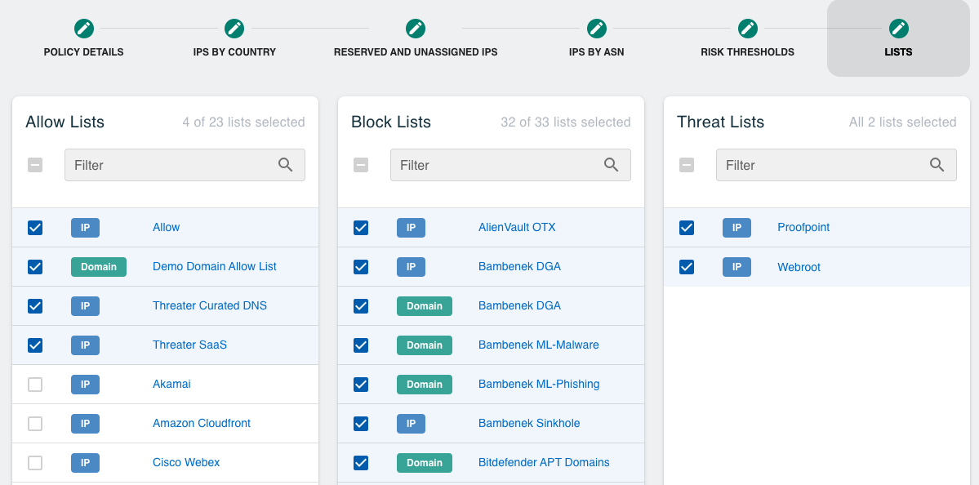Click the IP badge beside Threater SaaS
The height and width of the screenshot is (485, 979).
[x=86, y=345]
